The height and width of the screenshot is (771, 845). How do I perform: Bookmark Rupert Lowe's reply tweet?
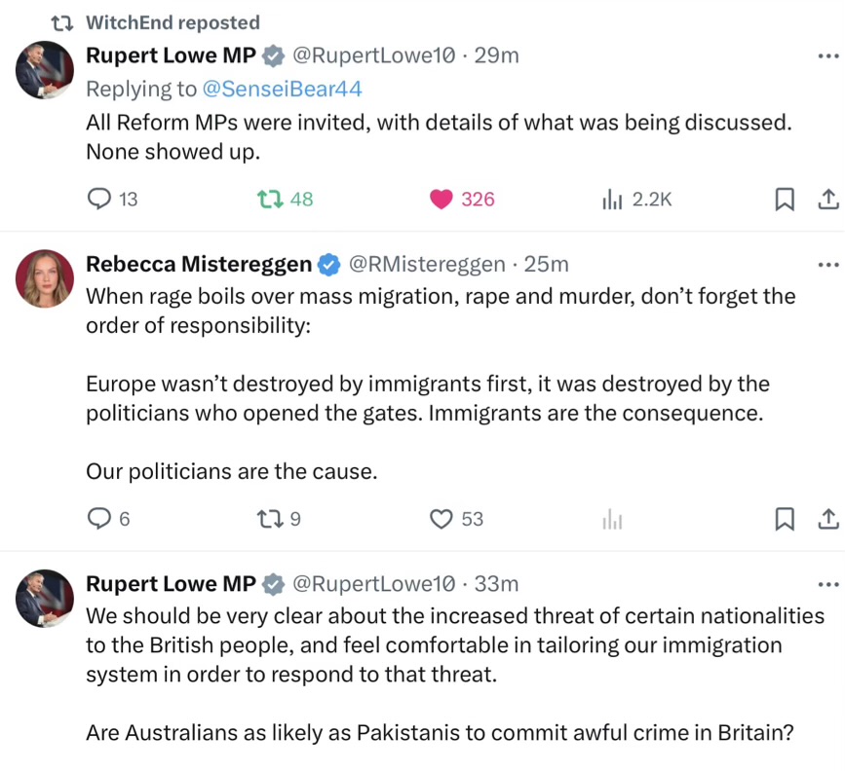coord(784,199)
